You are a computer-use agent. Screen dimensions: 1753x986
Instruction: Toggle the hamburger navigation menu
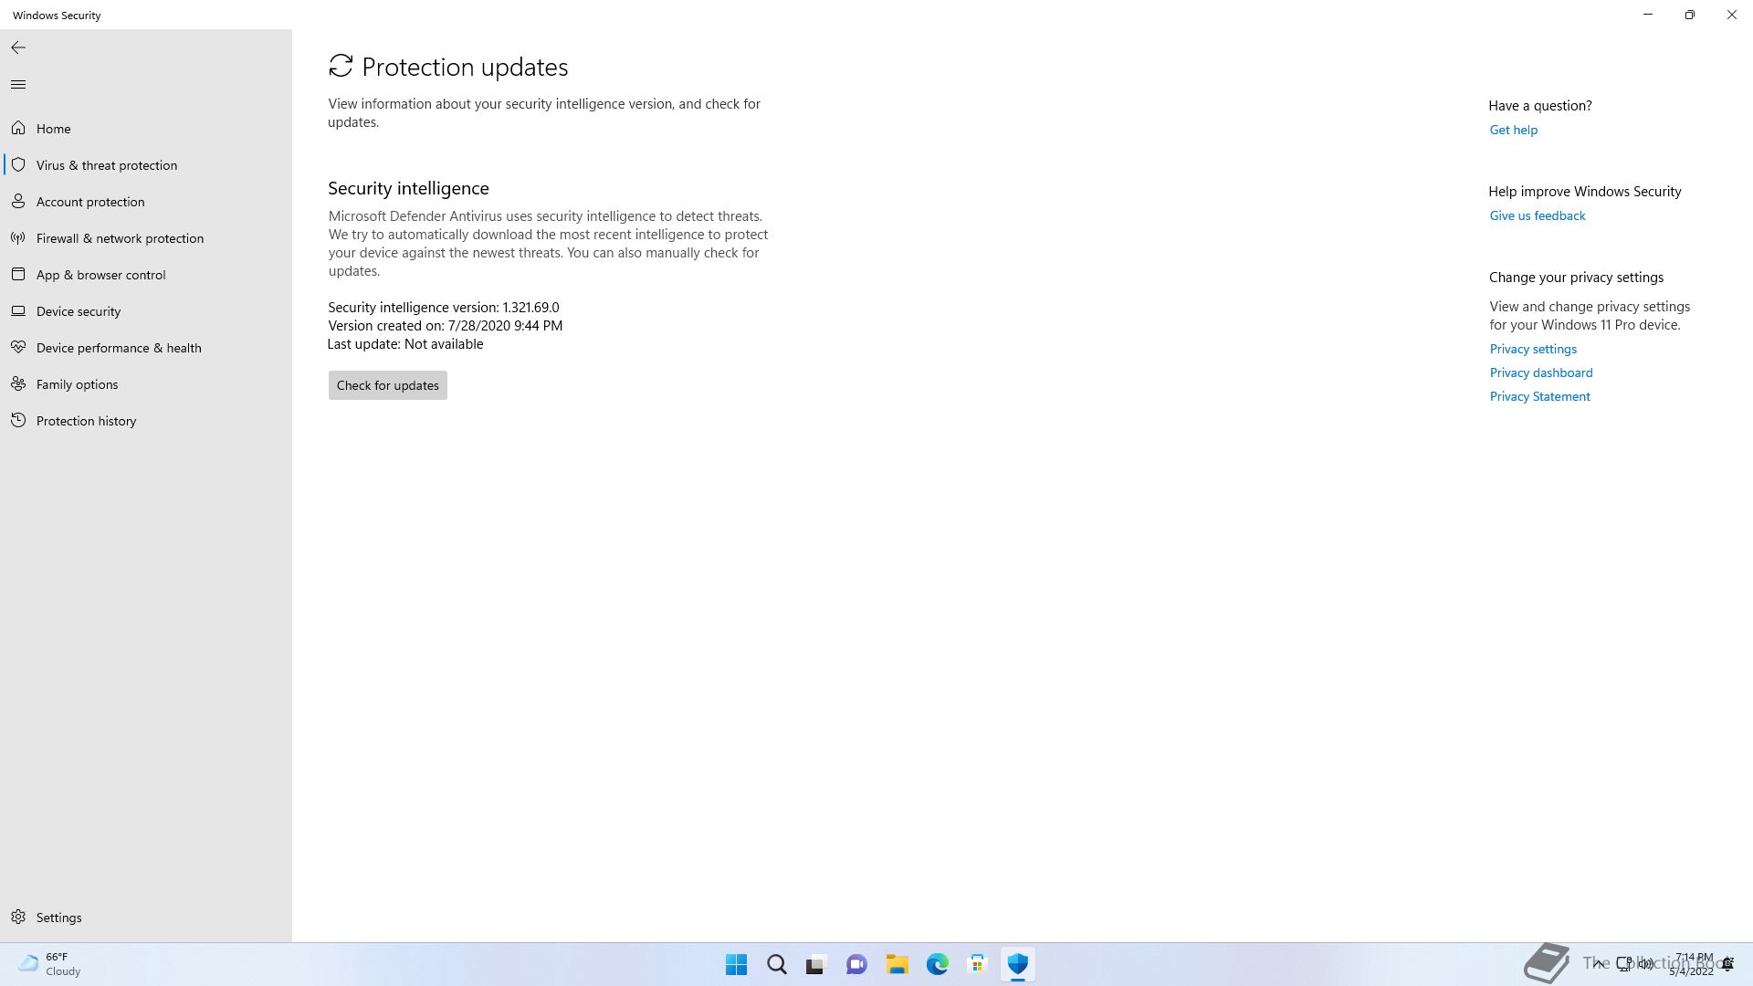(18, 84)
